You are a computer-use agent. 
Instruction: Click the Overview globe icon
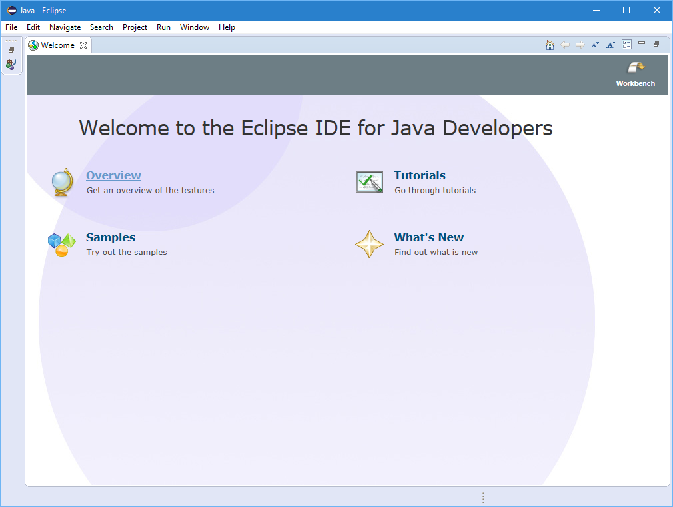point(62,183)
